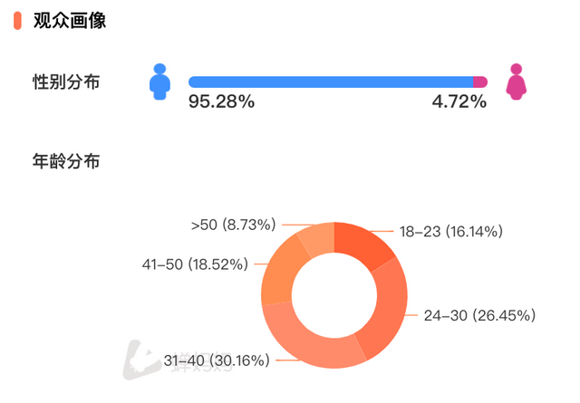This screenshot has width=580, height=403.
Task: Click the 31-40 (30.16%) label
Action: click(217, 360)
